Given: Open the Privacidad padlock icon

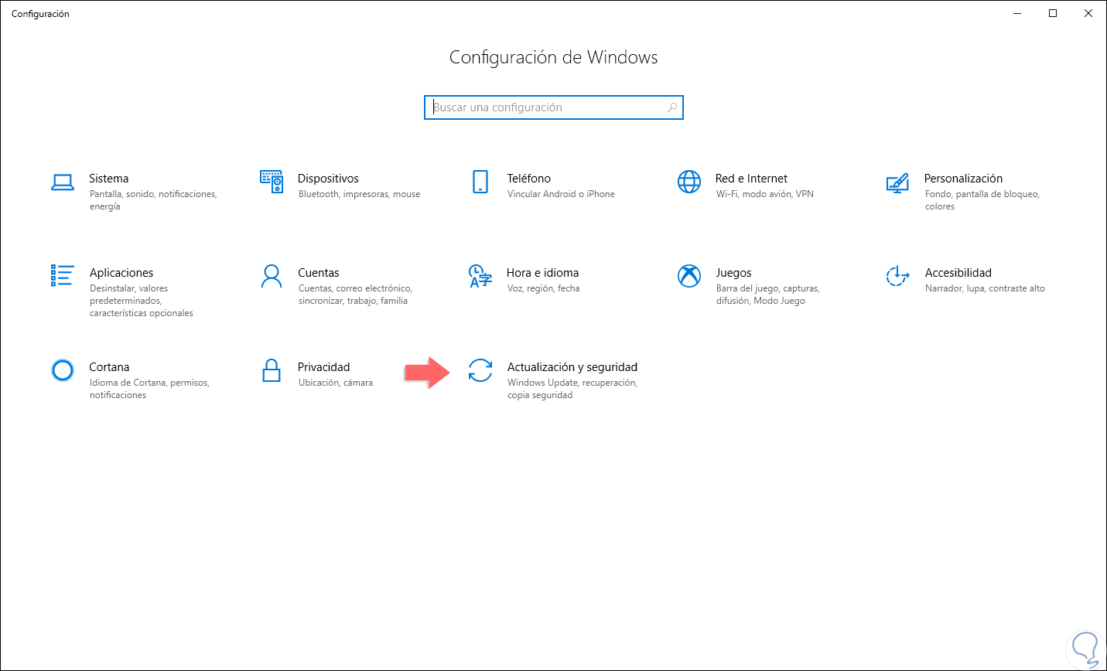Looking at the screenshot, I should [272, 370].
